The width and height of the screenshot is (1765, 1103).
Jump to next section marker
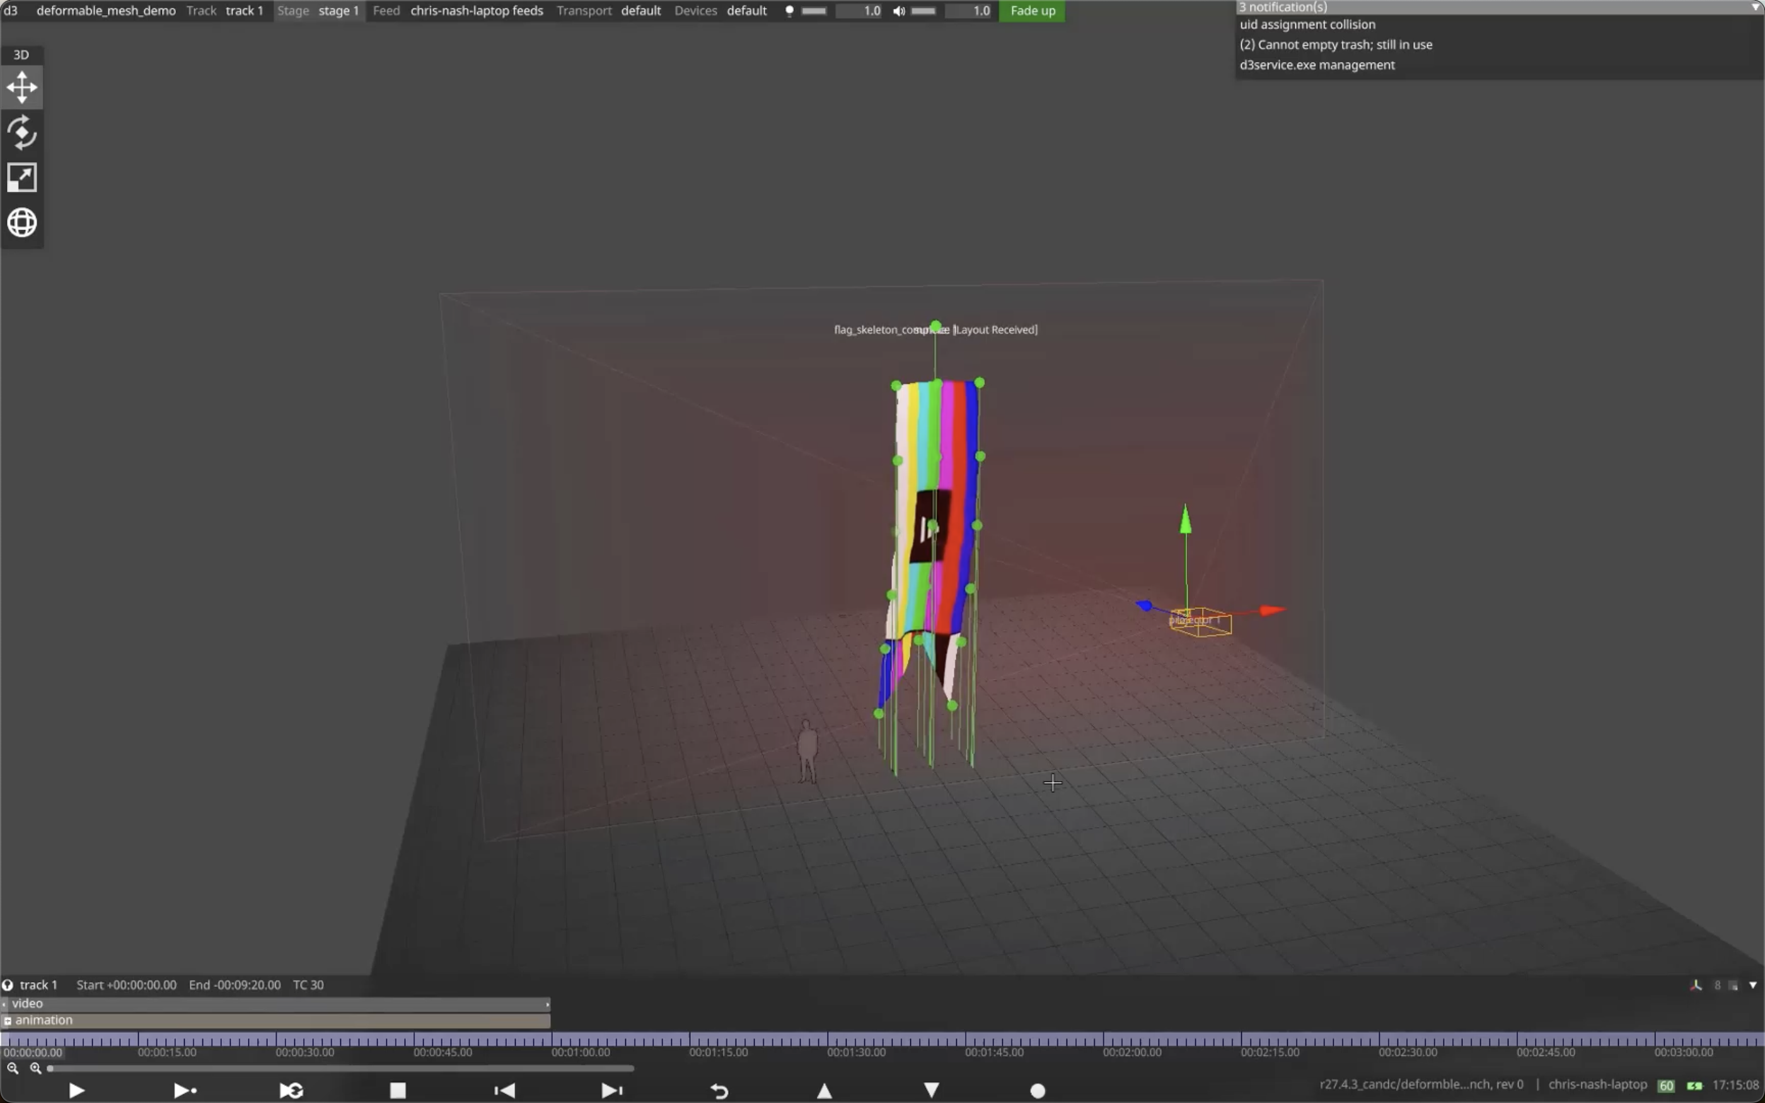pos(611,1090)
